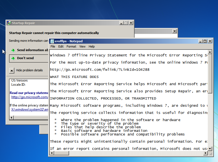
Task: Open the Format menu in Notepad
Action: point(71,47)
